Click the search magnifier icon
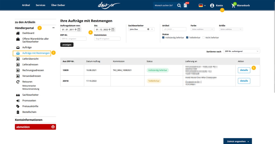This screenshot has width=275, height=144. click(179, 5)
